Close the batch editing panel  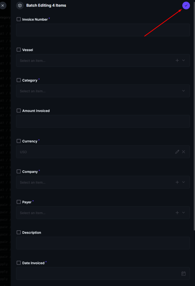coord(3,6)
